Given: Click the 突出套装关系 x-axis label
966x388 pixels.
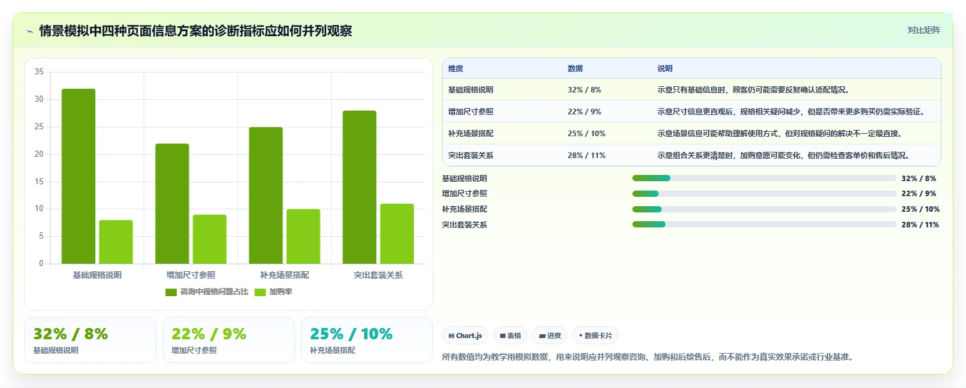Looking at the screenshot, I should pyautogui.click(x=378, y=275).
